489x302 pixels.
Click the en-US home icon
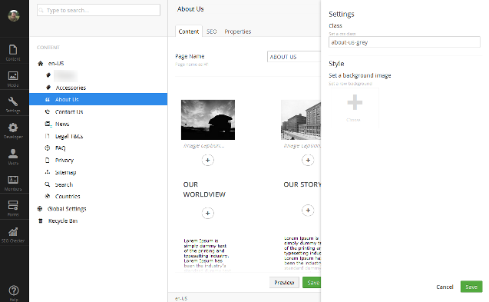click(41, 64)
